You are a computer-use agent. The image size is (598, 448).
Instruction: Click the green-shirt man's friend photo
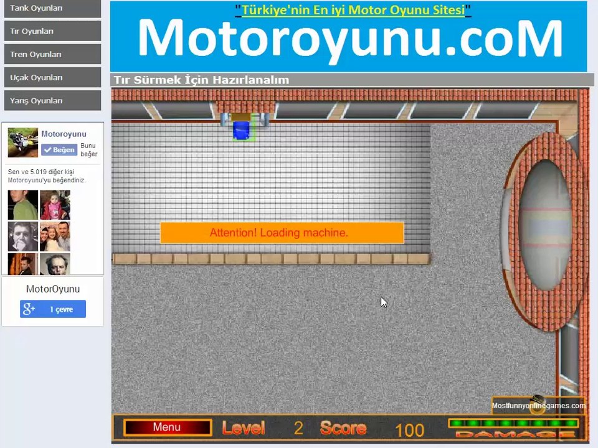pos(23,205)
